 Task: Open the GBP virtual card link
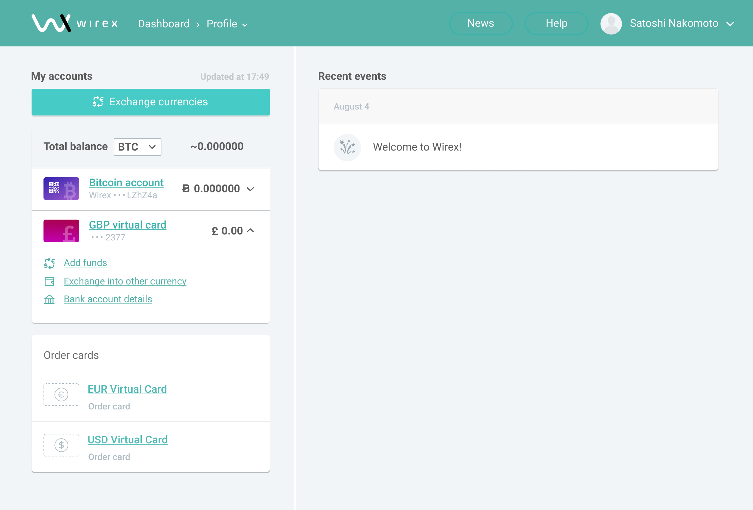pos(128,225)
